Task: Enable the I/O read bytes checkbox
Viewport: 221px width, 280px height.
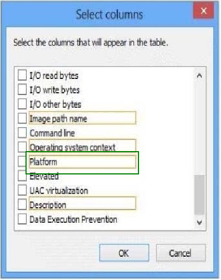Action: click(22, 75)
